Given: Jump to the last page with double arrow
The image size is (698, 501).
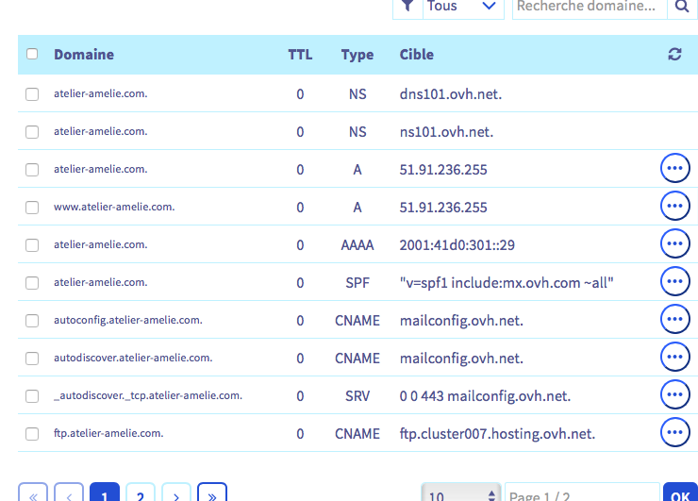Looking at the screenshot, I should click(x=212, y=494).
